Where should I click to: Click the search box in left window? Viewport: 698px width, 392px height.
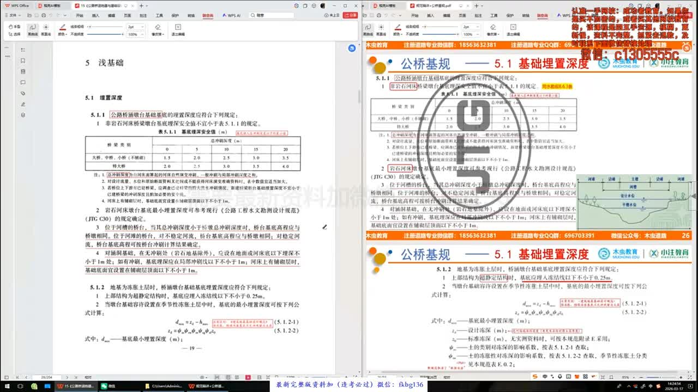click(x=272, y=16)
